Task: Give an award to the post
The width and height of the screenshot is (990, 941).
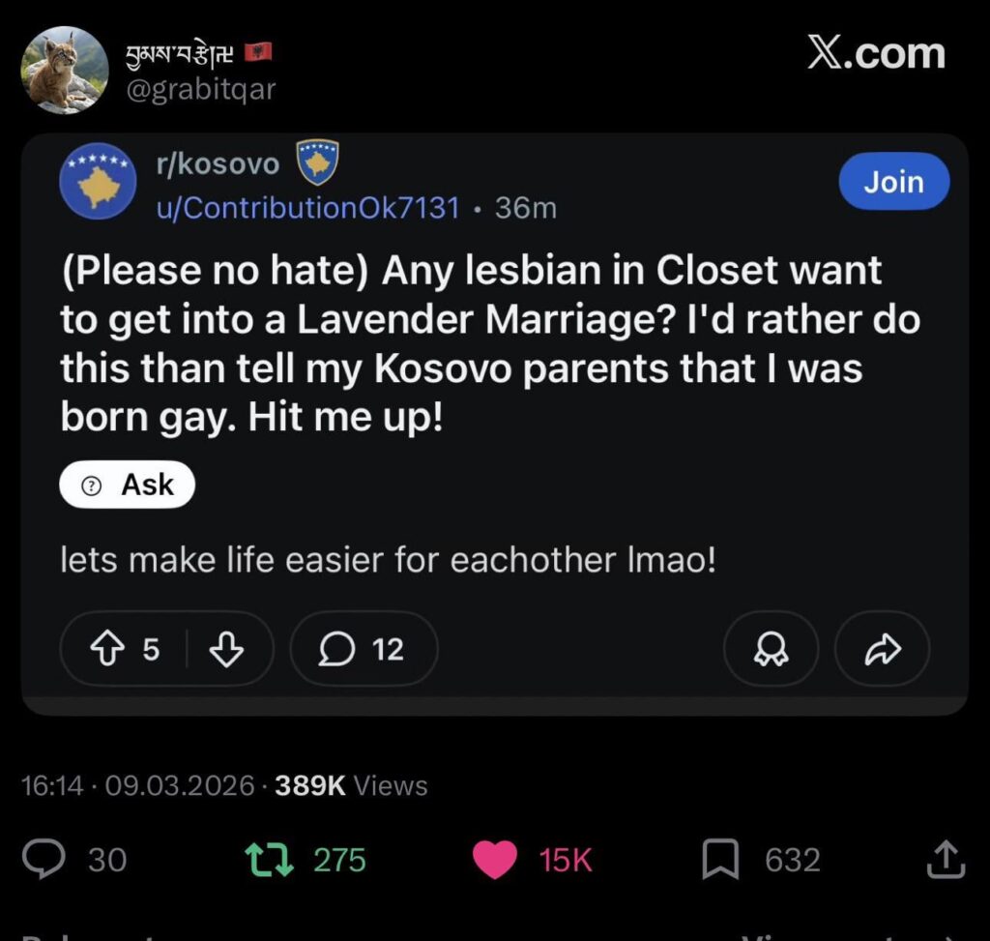Action: [771, 650]
